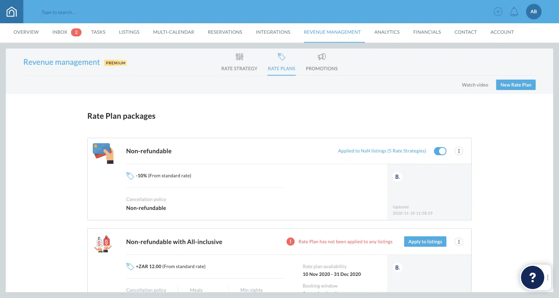Click the inbox unread badge showing 2

[76, 32]
